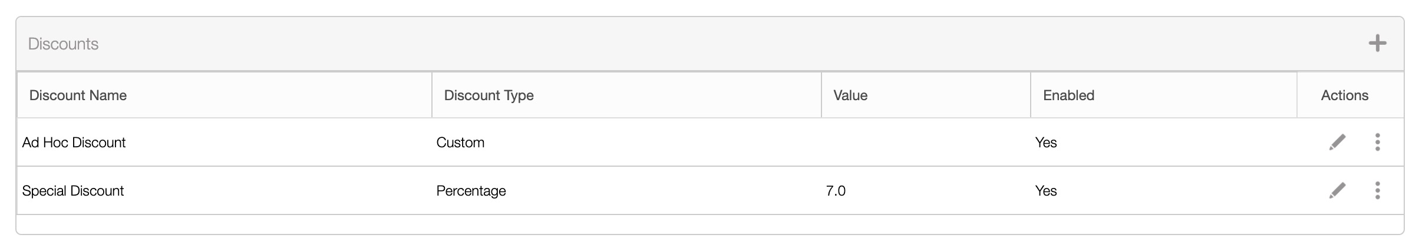Click the Yes enabled status for Special Discount
Screen dimensions: 1419x251
coord(1046,191)
